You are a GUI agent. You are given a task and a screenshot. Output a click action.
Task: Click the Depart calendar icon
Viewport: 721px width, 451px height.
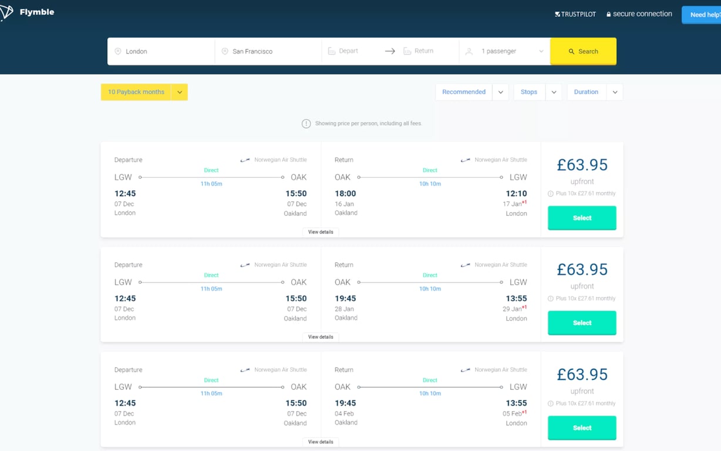point(332,51)
